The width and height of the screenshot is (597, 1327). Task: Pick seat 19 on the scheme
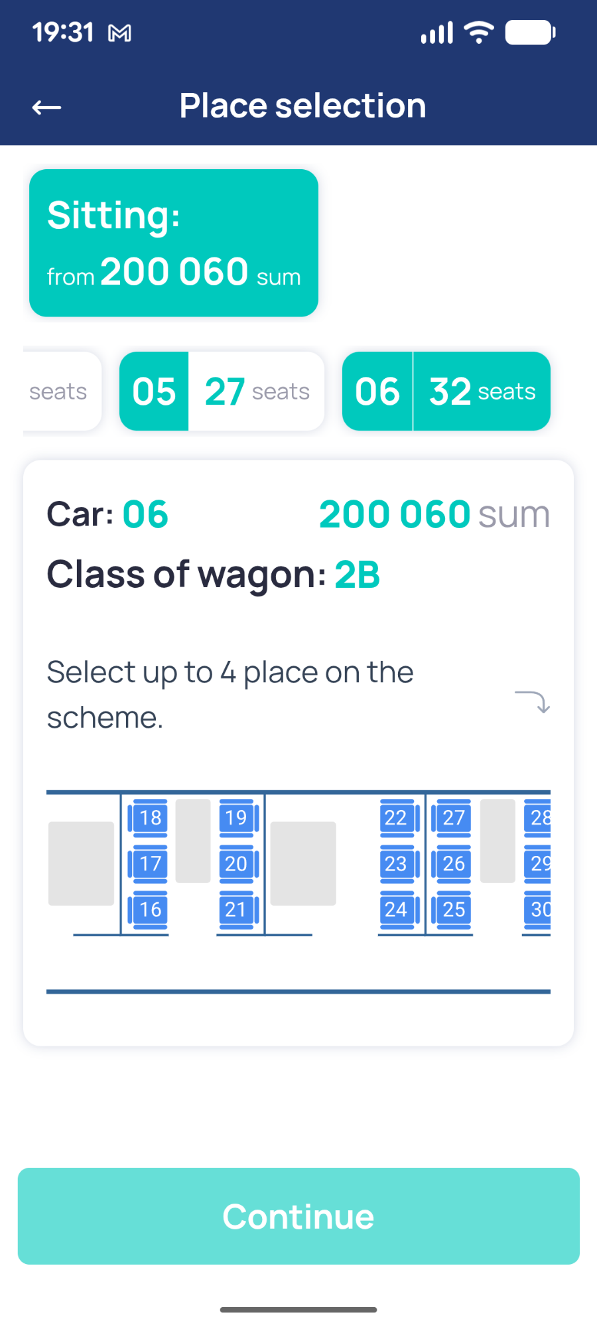tap(236, 817)
